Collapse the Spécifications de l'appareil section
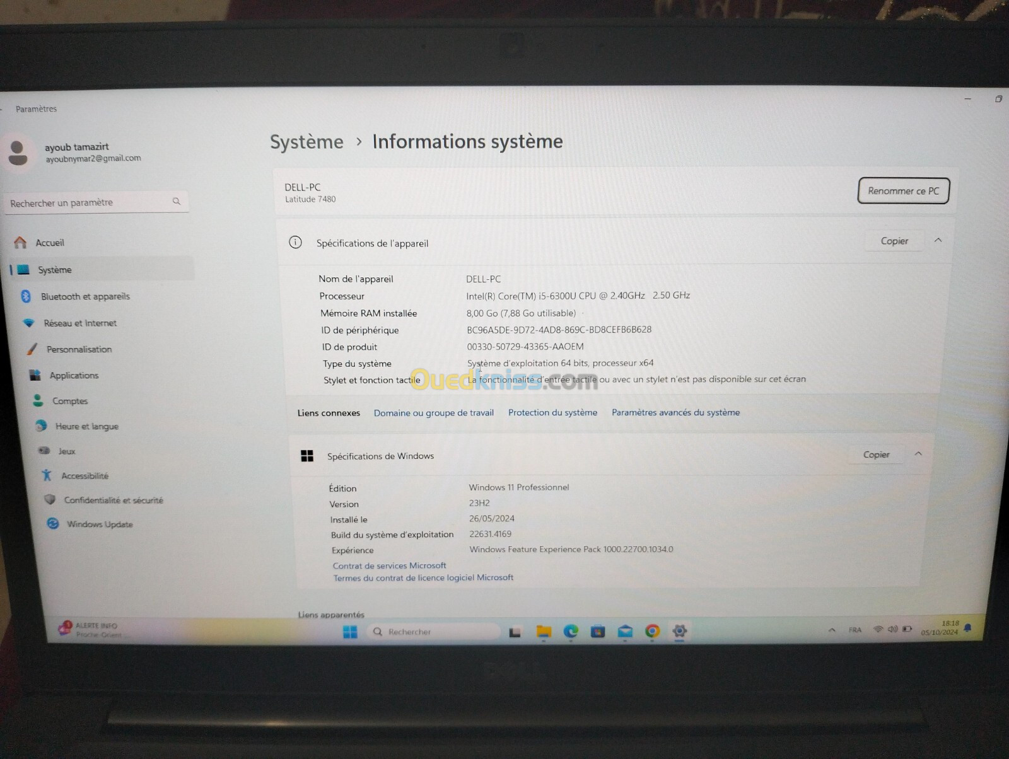Viewport: 1009px width, 759px height. click(938, 240)
